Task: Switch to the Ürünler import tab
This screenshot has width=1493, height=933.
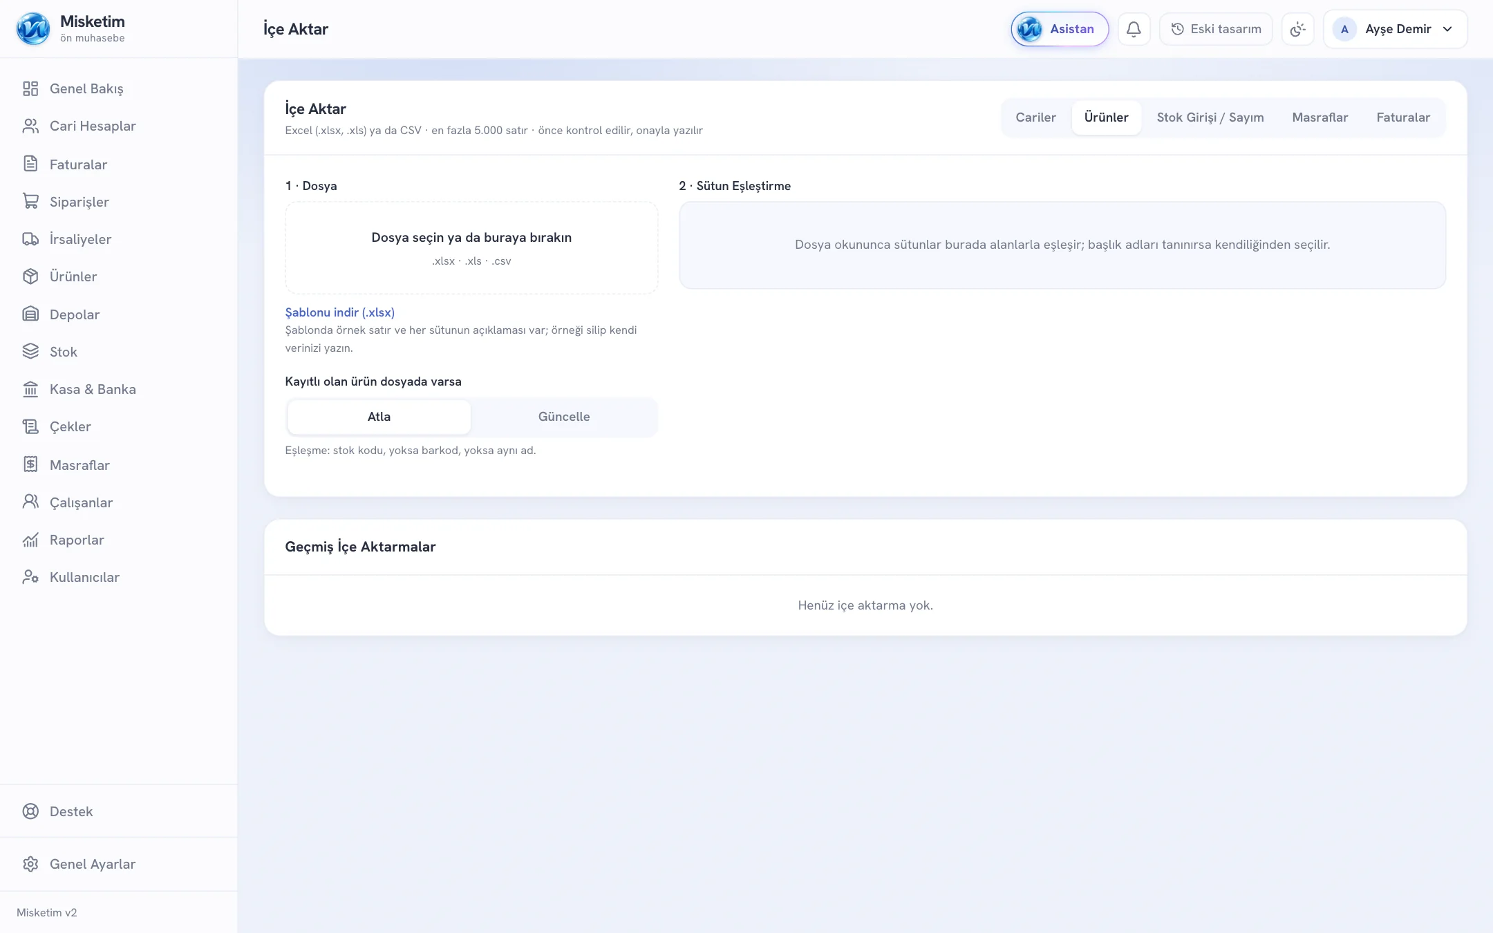Action: (1106, 117)
